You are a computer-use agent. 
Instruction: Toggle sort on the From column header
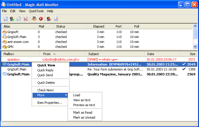(63, 54)
